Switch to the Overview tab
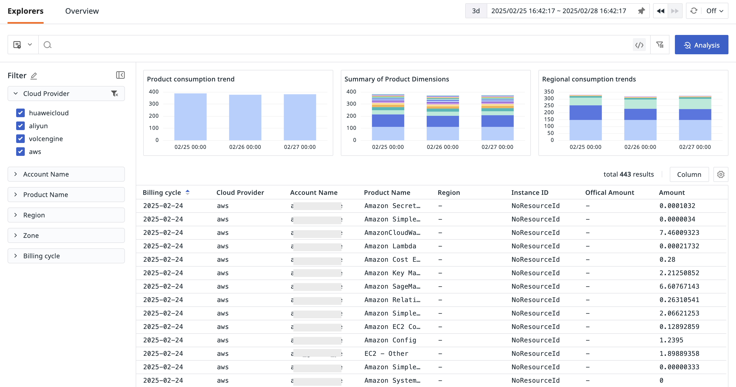 click(x=82, y=11)
